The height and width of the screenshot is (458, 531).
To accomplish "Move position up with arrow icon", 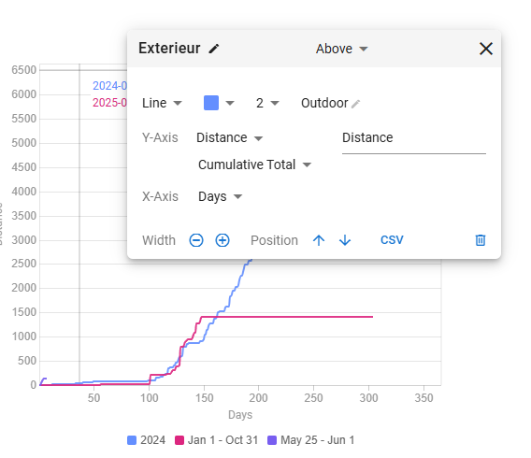I will pos(319,240).
